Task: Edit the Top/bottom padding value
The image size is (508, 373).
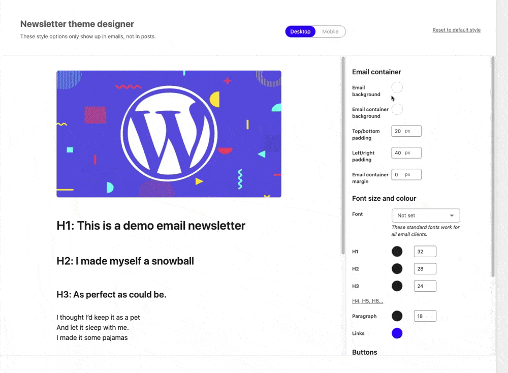Action: pos(406,131)
